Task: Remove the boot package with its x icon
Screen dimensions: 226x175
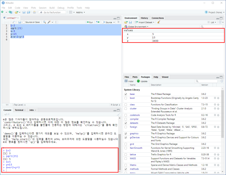Action: 218,98
